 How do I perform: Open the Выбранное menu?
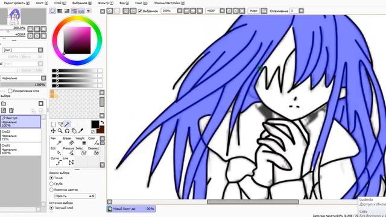click(82, 3)
